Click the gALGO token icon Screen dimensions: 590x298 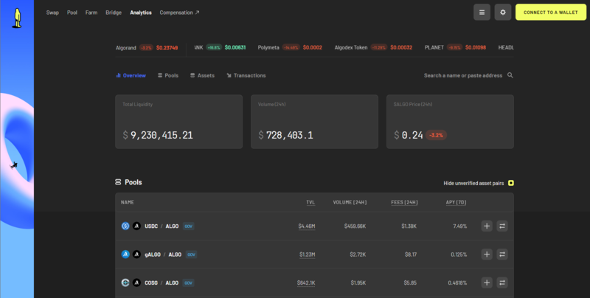125,254
